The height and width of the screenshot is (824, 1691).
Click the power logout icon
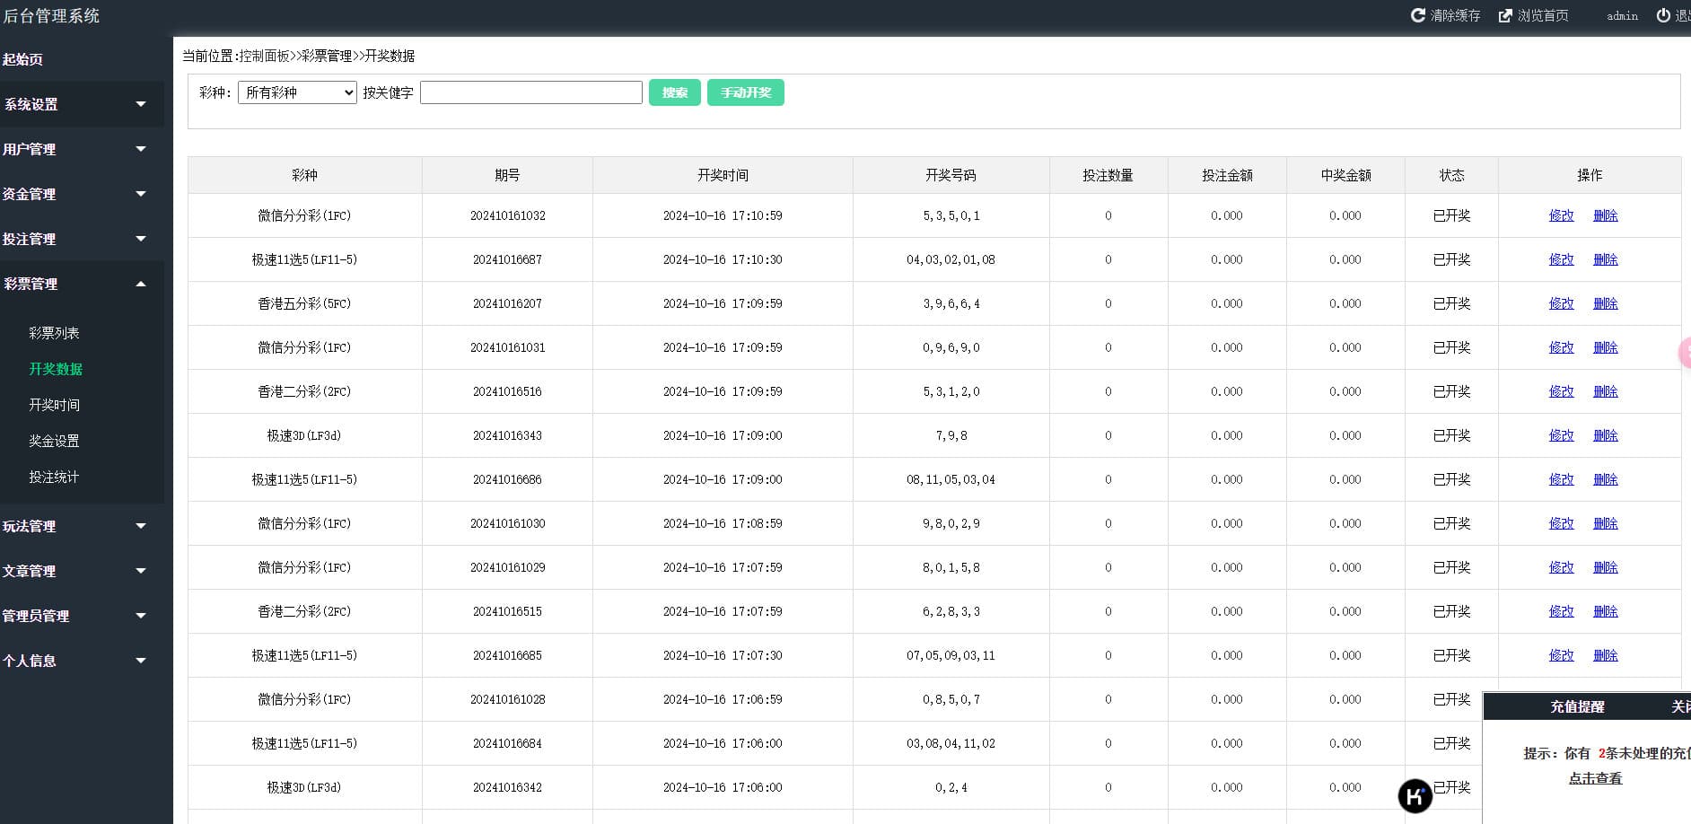(1663, 15)
